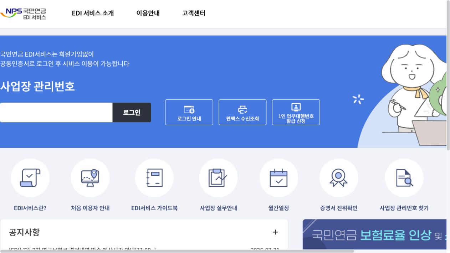Expand 공지사항 with the plus icon
The width and height of the screenshot is (450, 253).
click(275, 232)
